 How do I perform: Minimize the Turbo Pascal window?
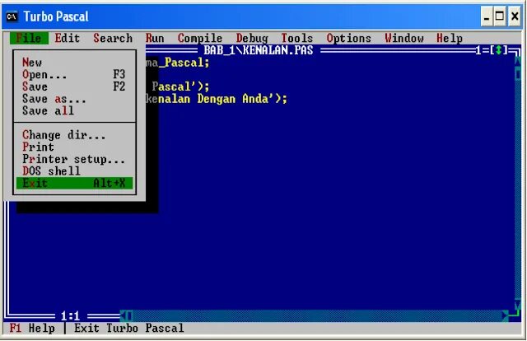[487, 16]
